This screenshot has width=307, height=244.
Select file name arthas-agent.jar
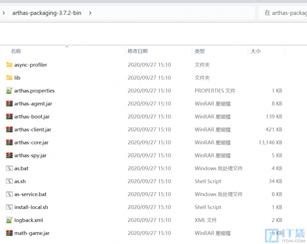tap(33, 103)
